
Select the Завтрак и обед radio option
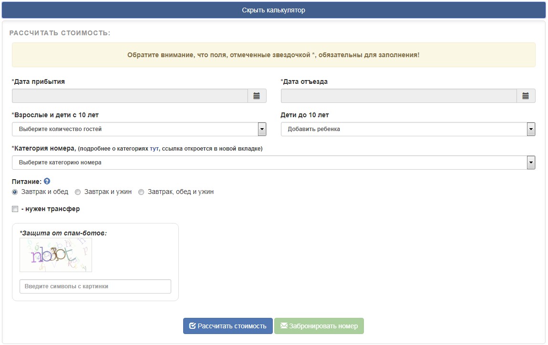pyautogui.click(x=15, y=192)
